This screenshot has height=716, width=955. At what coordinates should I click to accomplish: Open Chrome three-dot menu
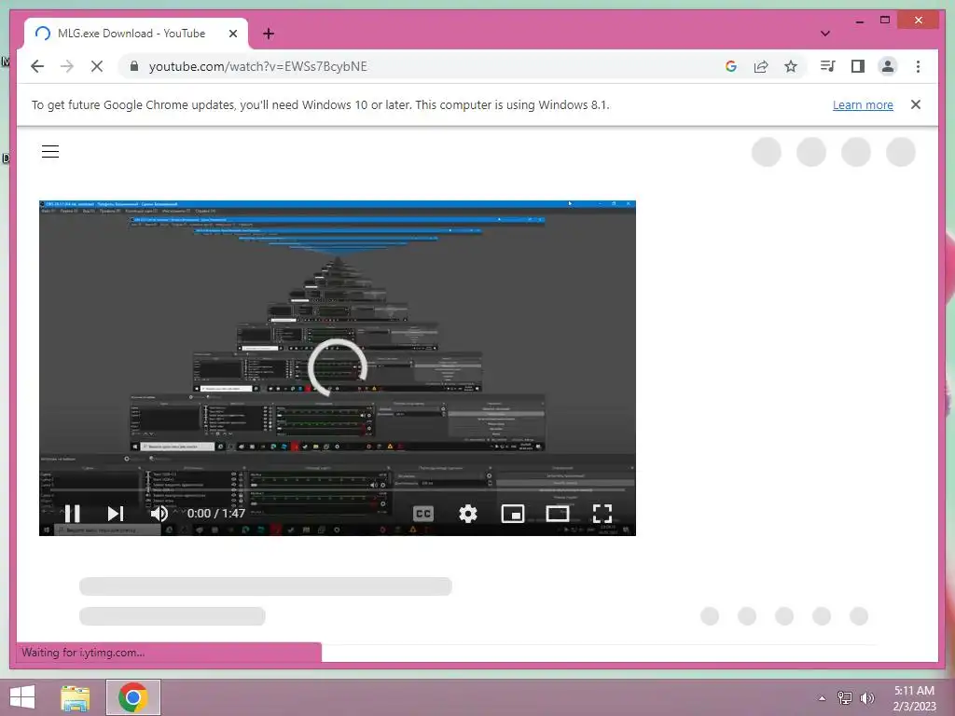tap(918, 66)
